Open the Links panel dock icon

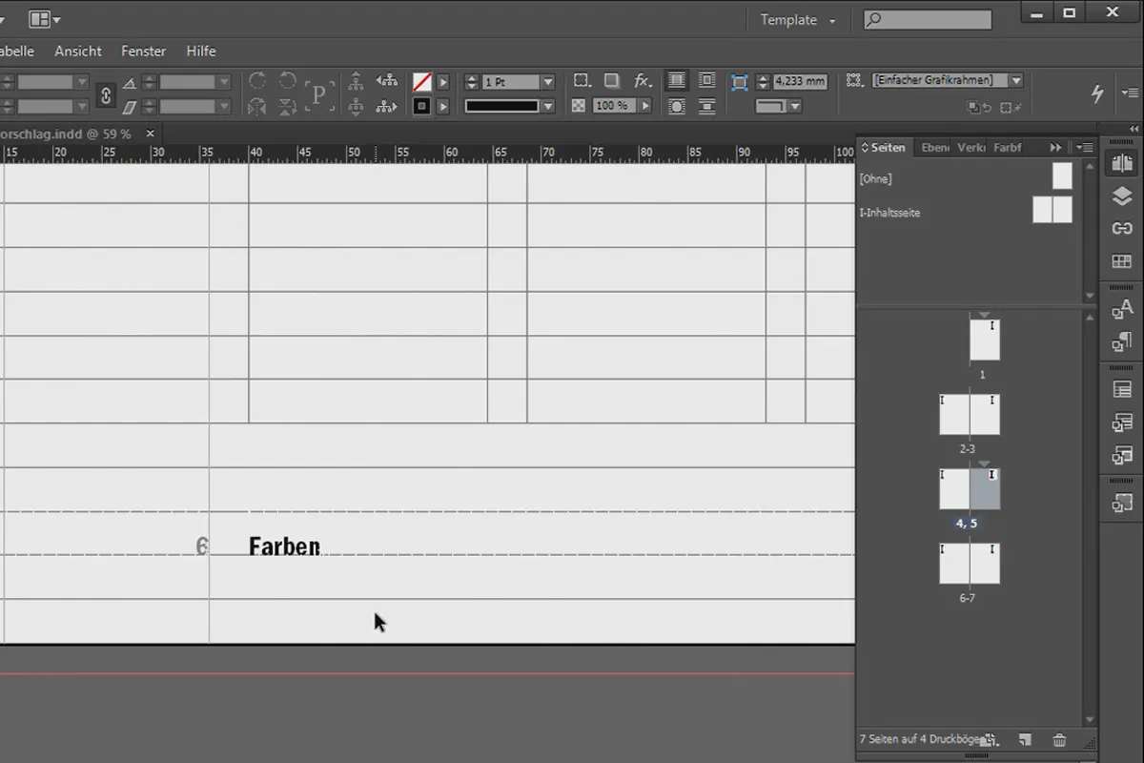pos(1122,229)
